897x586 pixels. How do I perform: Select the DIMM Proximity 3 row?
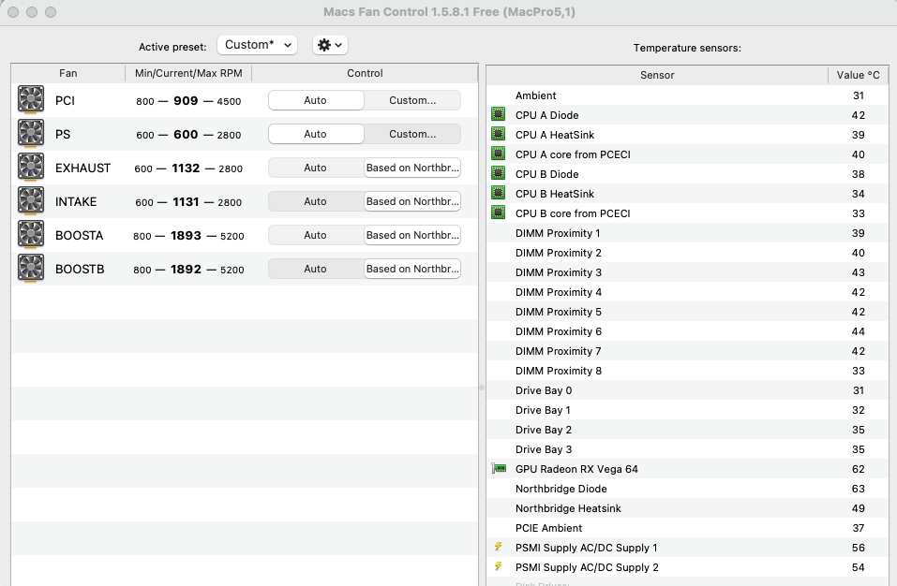click(688, 272)
